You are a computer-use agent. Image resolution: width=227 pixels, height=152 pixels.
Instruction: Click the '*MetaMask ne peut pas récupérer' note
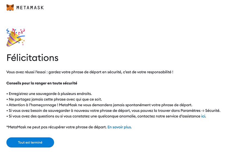tap(56, 127)
